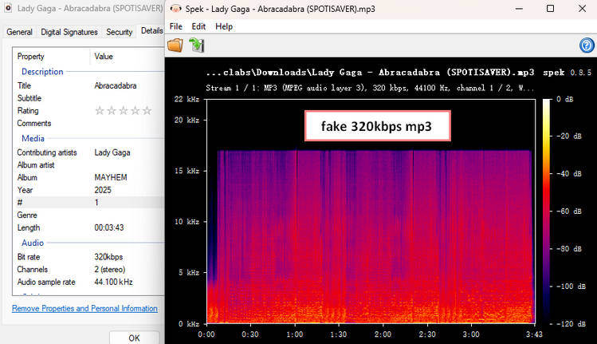
Task: Click the Audio section heading
Action: (33, 243)
